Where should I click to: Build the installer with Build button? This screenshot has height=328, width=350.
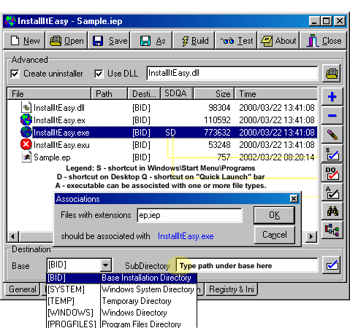coord(194,41)
